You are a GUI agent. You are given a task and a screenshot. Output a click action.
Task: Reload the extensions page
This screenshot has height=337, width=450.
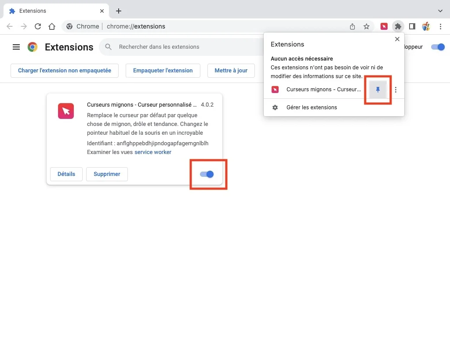pyautogui.click(x=38, y=26)
